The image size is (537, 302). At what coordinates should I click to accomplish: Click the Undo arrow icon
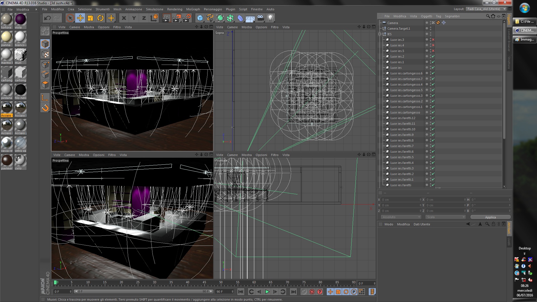click(x=48, y=18)
